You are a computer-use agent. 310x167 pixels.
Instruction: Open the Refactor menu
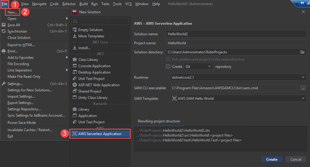[x=69, y=4]
